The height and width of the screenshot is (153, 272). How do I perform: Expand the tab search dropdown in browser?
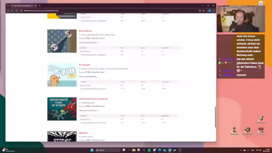pos(8,6)
